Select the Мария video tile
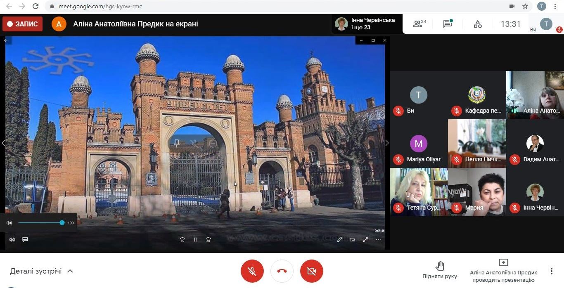564x288 pixels. coord(477,192)
